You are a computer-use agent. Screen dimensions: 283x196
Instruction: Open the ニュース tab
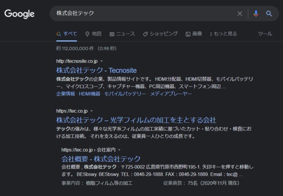[122, 34]
